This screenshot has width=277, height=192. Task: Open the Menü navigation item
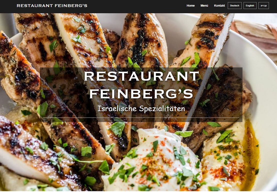point(204,6)
